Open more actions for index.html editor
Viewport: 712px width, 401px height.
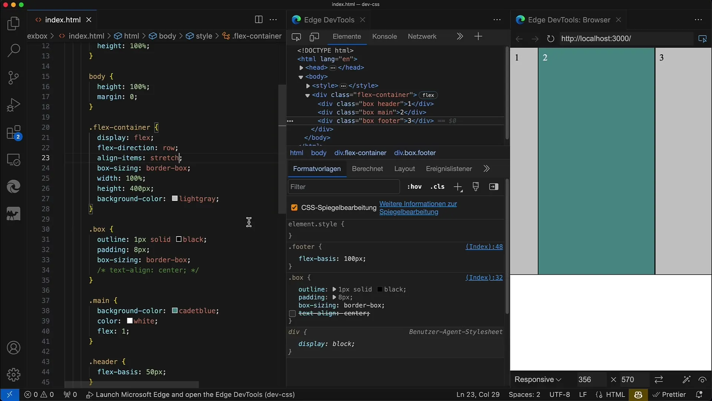pos(273,20)
